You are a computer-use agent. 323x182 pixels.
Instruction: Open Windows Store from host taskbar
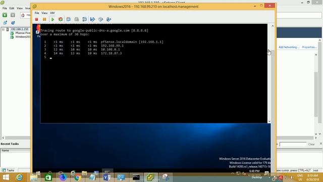pos(48,177)
